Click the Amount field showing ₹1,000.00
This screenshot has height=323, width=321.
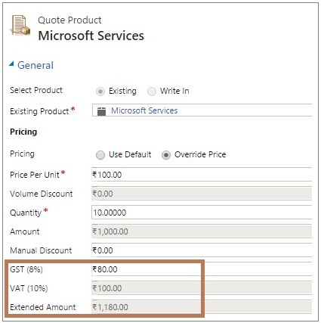point(202,231)
